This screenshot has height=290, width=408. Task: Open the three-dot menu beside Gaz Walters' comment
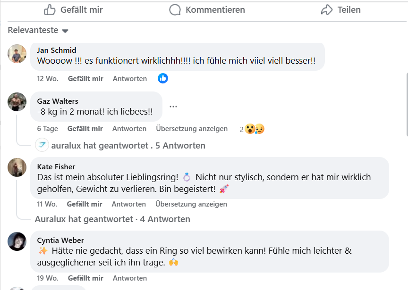pyautogui.click(x=173, y=107)
